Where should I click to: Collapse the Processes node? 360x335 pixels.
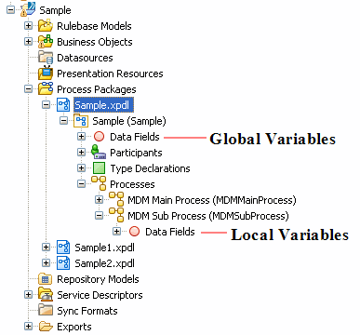[x=81, y=184]
